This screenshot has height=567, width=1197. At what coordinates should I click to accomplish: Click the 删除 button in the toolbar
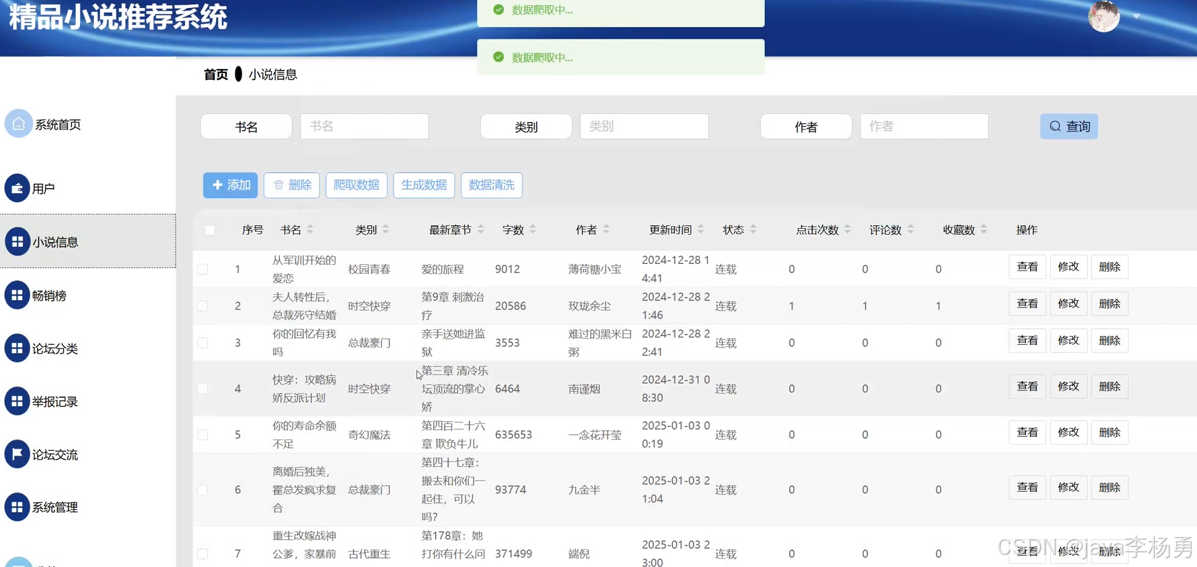click(x=292, y=185)
